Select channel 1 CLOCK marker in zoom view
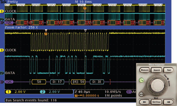The width and height of the screenshot is (177, 106). coord(2,50)
